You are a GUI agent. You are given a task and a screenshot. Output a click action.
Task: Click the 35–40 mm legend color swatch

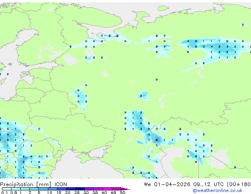[98, 189]
